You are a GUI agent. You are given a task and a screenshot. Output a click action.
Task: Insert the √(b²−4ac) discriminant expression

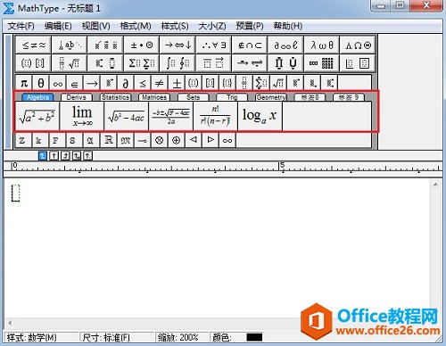pyautogui.click(x=127, y=116)
